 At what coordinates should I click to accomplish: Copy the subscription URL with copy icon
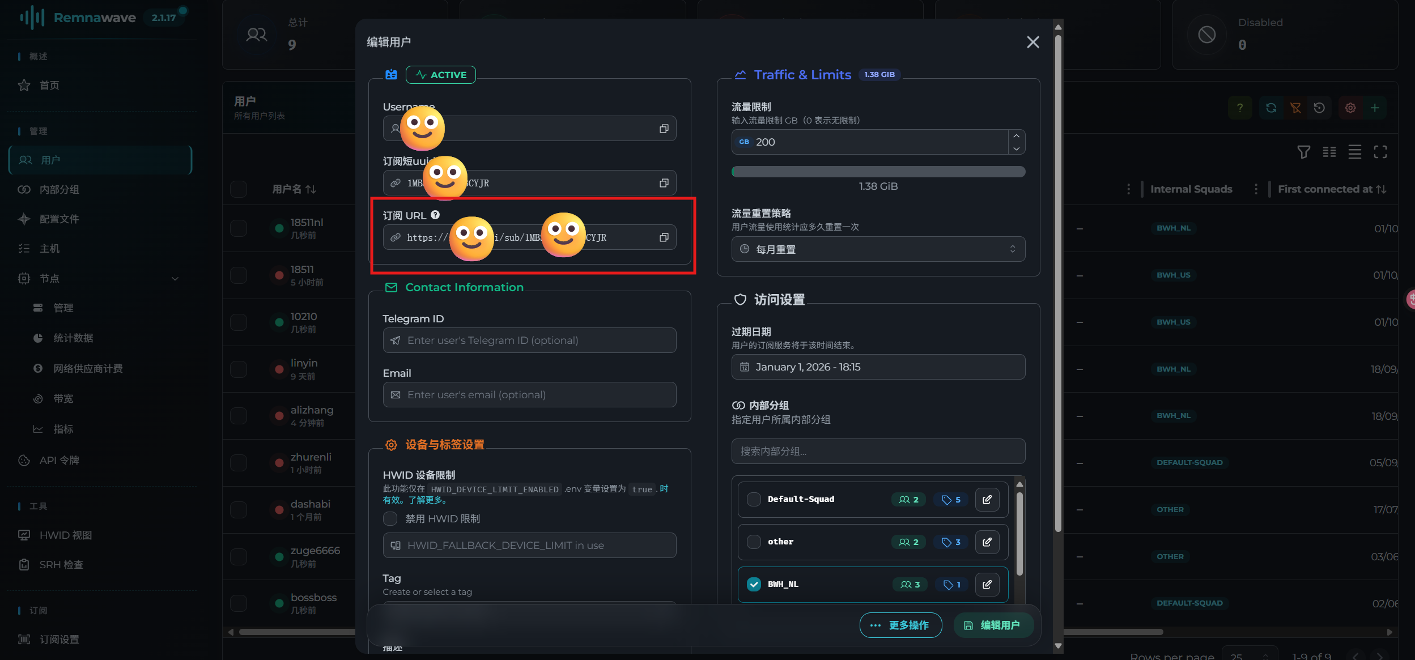664,237
